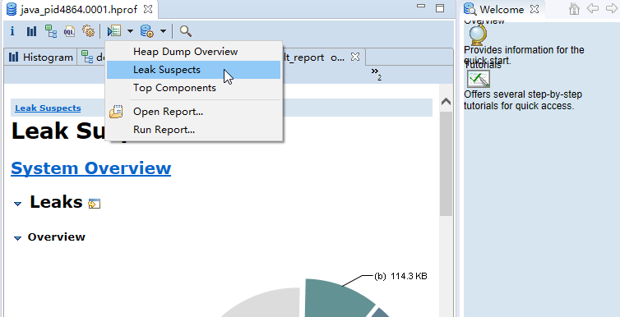The width and height of the screenshot is (620, 317).
Task: Collapse the Leaks section triangle
Action: 17,204
